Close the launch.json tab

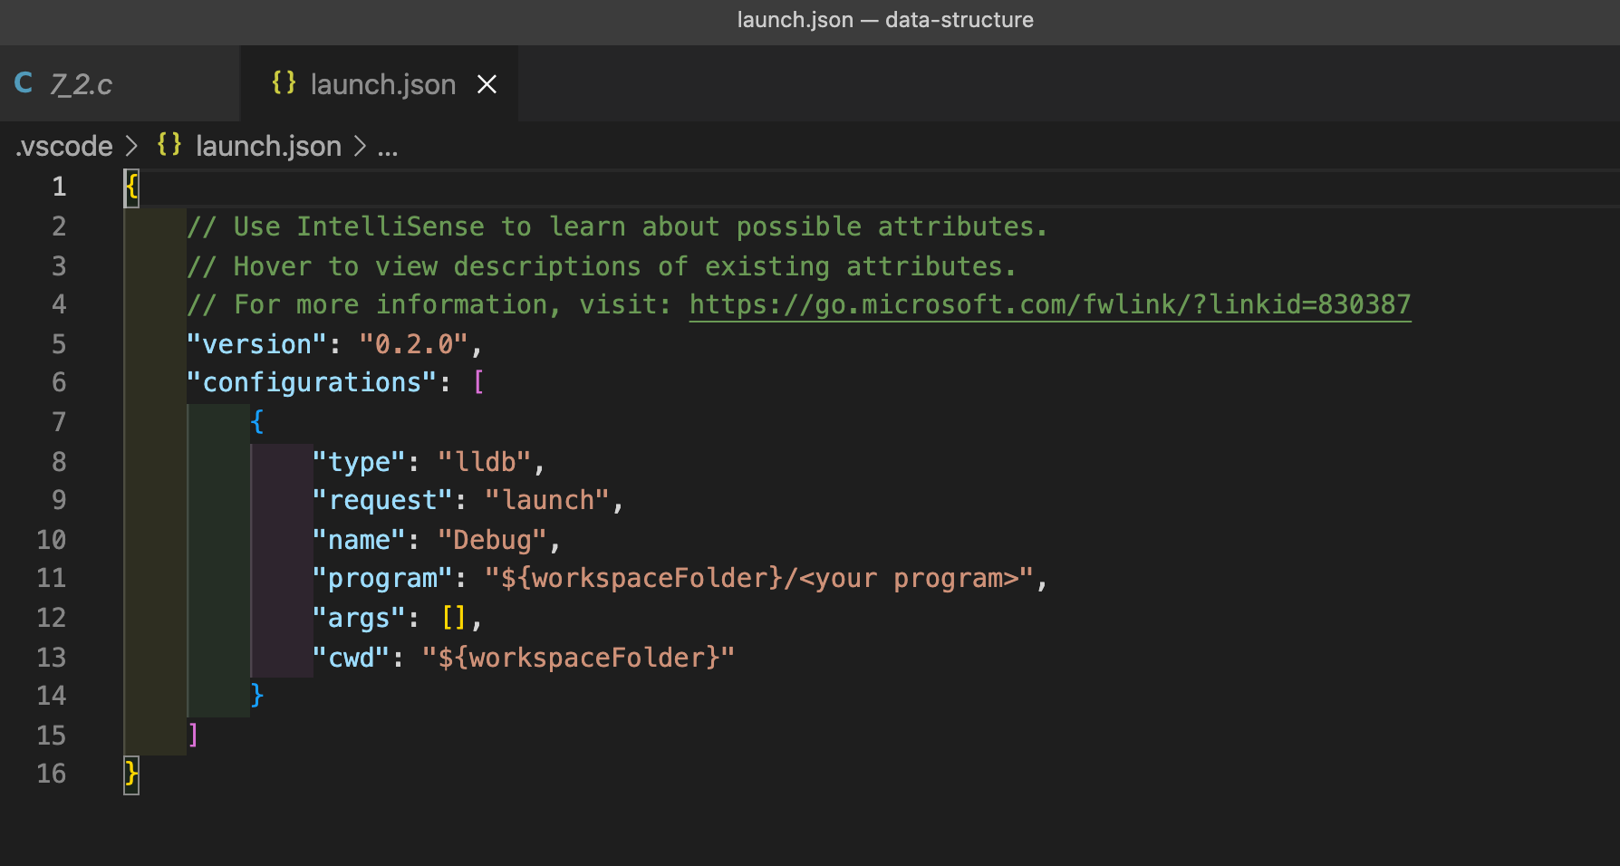coord(487,84)
